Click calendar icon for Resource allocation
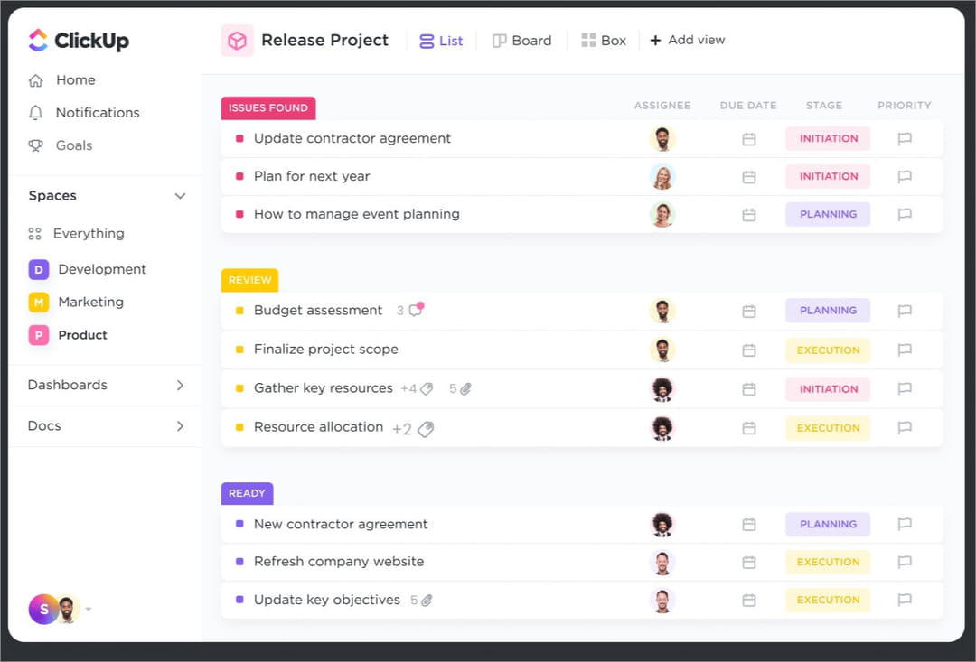976x662 pixels. pos(749,429)
